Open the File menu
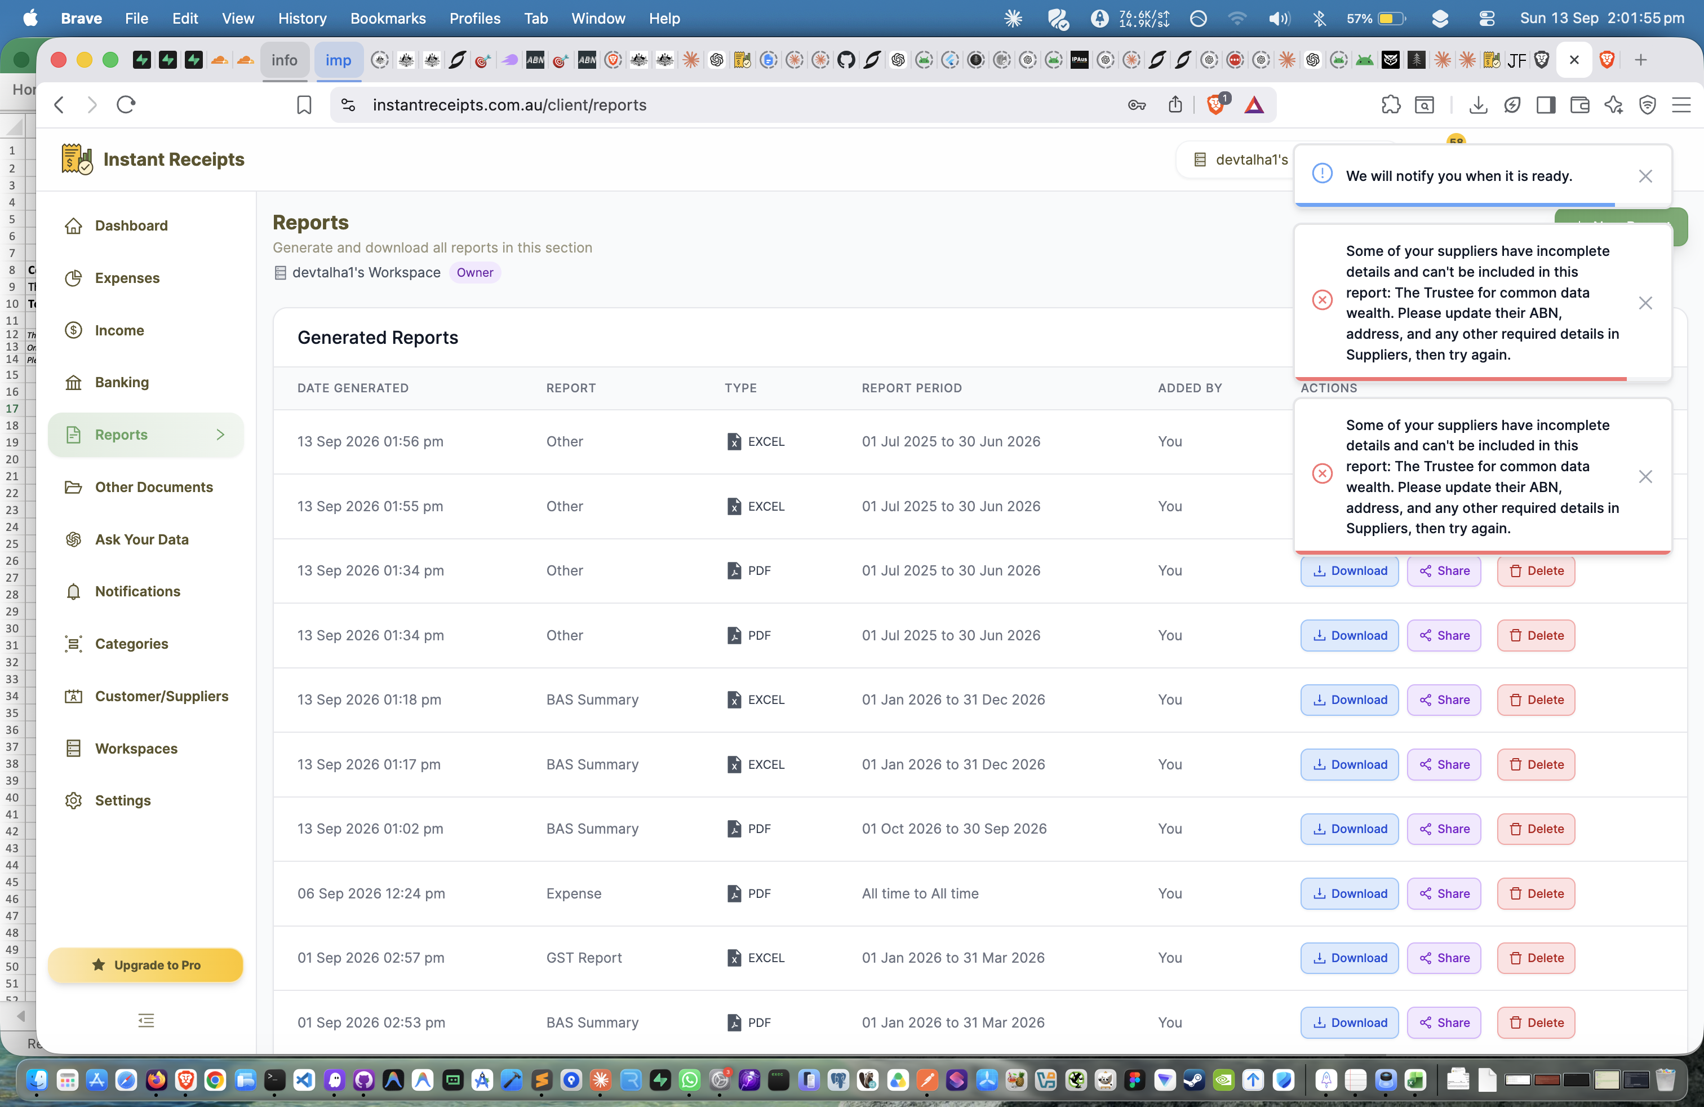The width and height of the screenshot is (1704, 1107). 136,19
